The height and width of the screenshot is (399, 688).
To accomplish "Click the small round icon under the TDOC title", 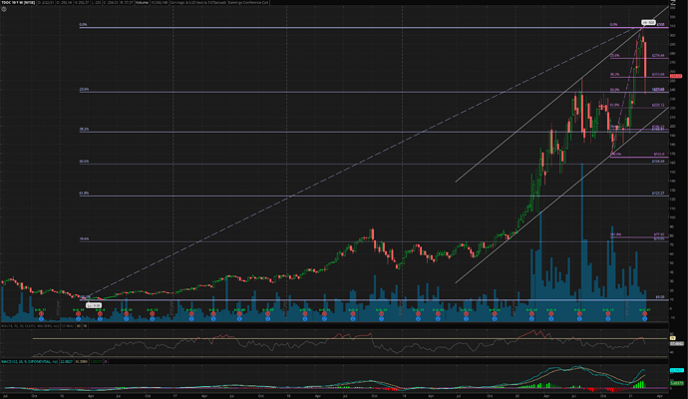I will 4,9.
